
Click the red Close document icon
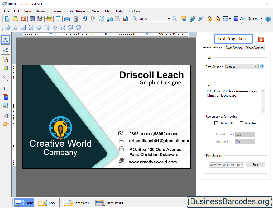click(23, 19)
